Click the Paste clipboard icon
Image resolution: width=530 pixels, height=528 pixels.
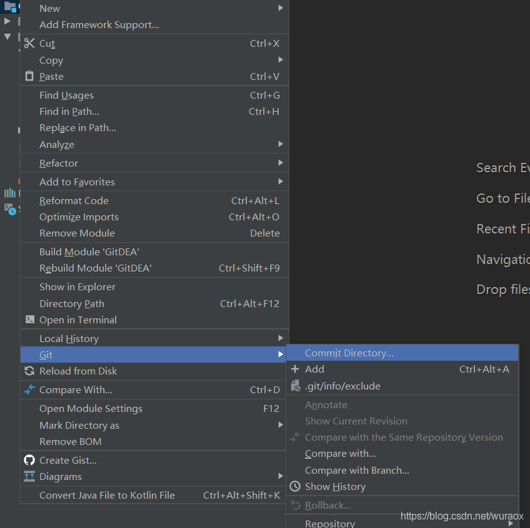[29, 76]
